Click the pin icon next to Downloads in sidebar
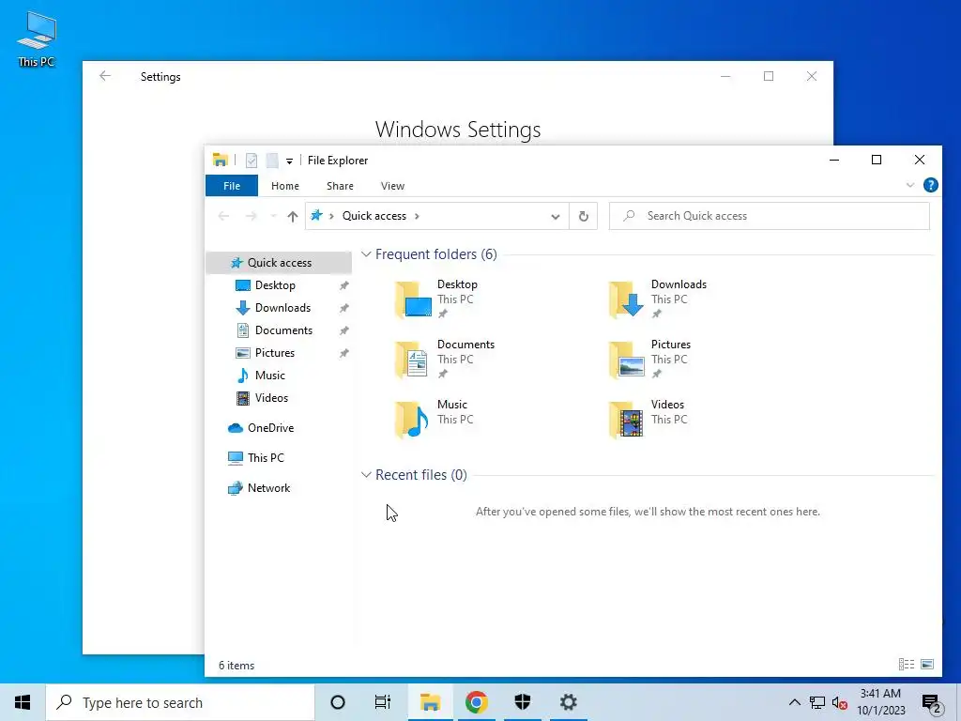 tap(344, 308)
